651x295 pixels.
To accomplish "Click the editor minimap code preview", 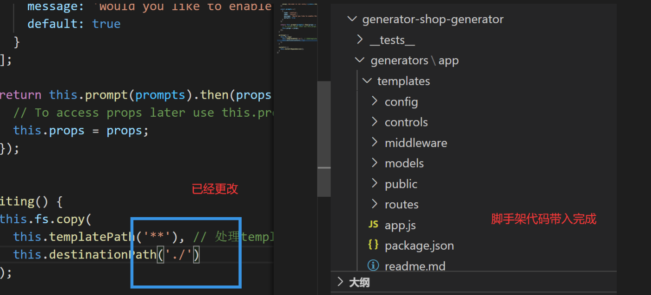I will coord(298,28).
